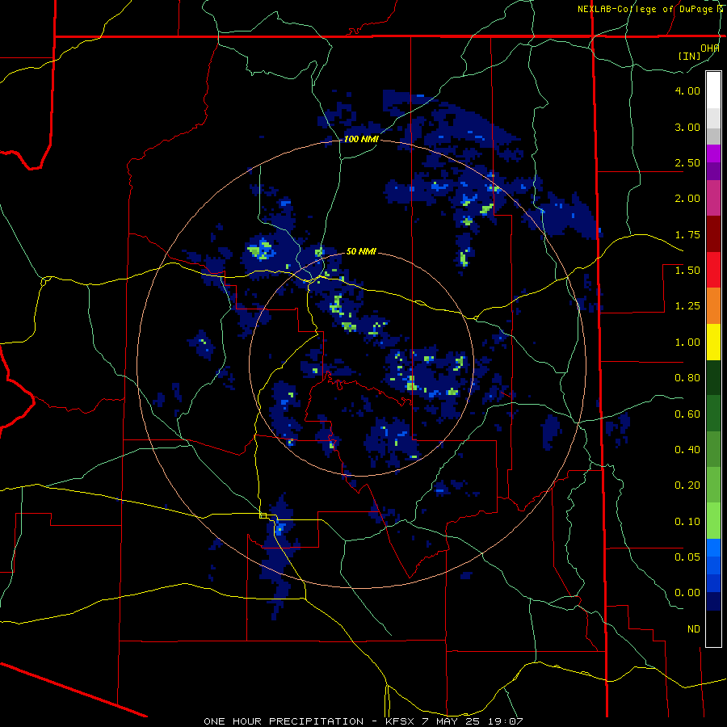Pick the yellow legend swatch
The image size is (727, 727).
click(713, 342)
